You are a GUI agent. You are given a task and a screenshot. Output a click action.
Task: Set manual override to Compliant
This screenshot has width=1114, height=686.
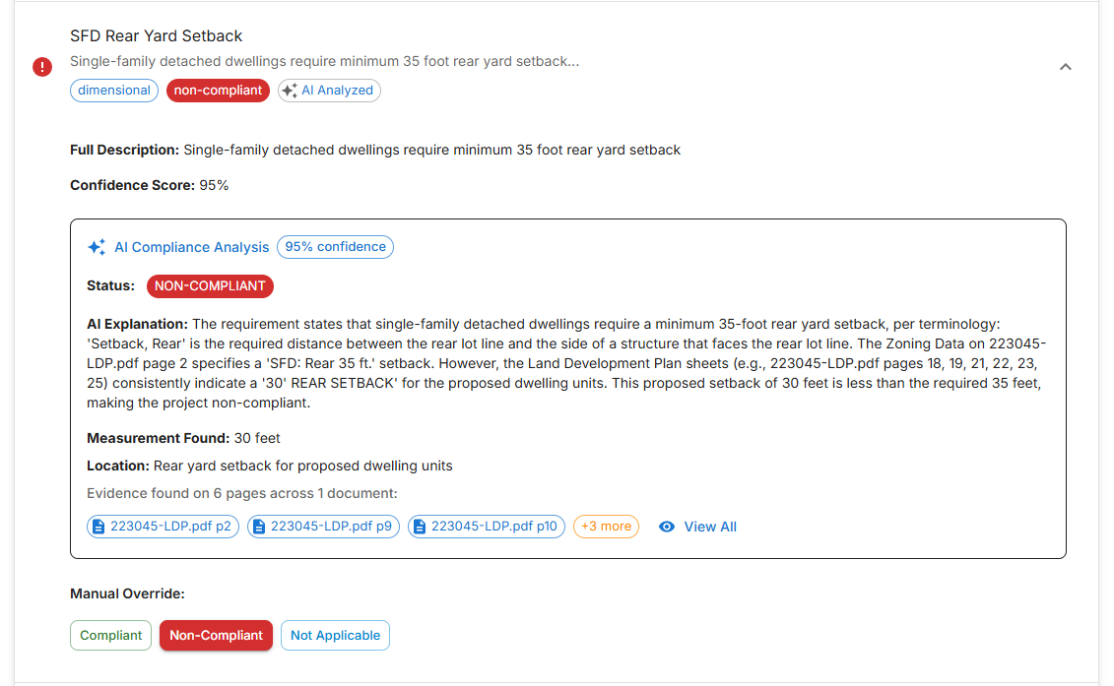coord(111,636)
